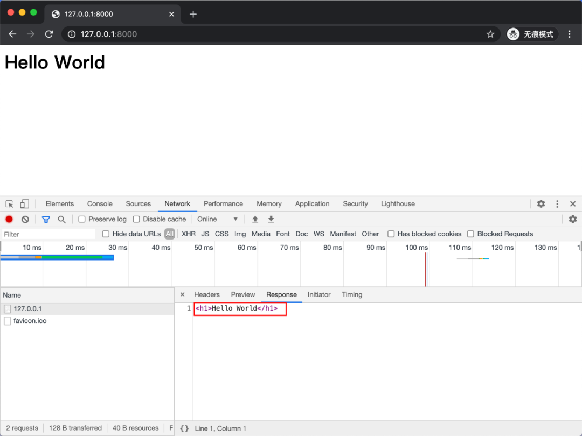Filter requests by XHR type

point(189,234)
